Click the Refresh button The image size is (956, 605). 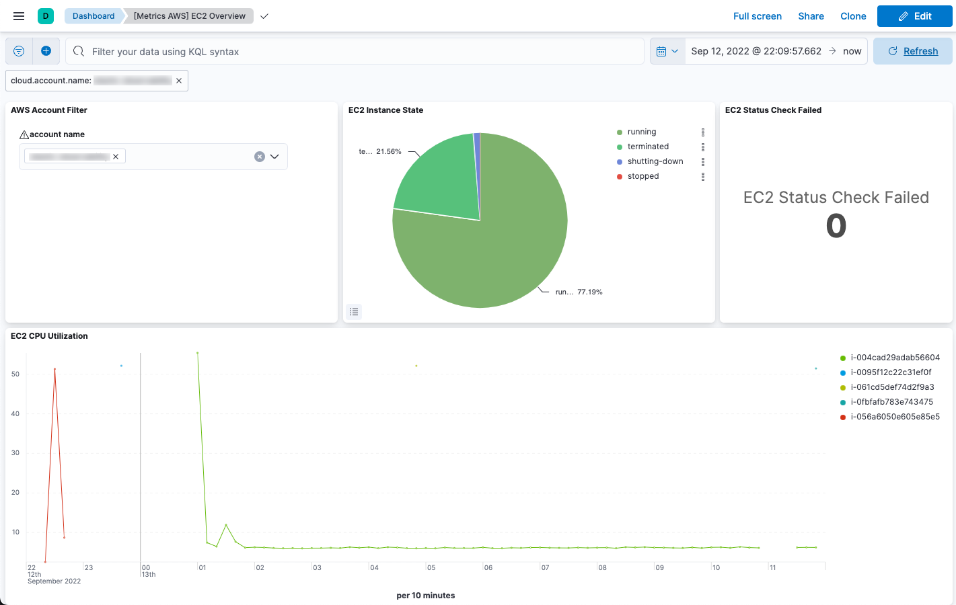[912, 50]
